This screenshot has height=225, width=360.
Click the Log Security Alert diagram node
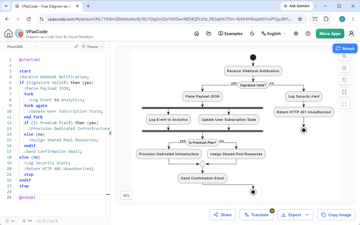point(304,96)
